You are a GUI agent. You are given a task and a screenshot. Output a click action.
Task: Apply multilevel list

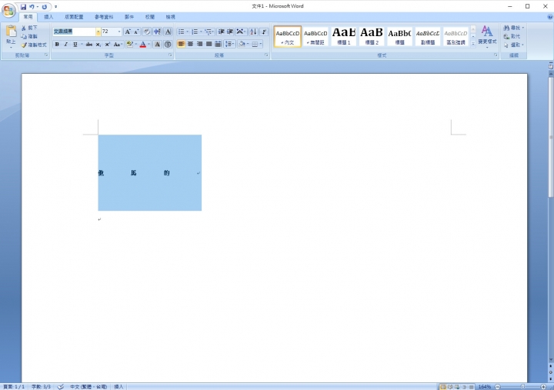(x=208, y=32)
